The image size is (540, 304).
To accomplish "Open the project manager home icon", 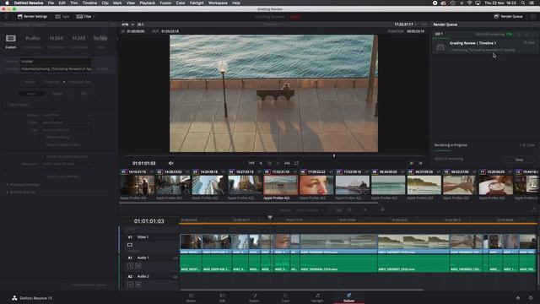I will (x=518, y=298).
